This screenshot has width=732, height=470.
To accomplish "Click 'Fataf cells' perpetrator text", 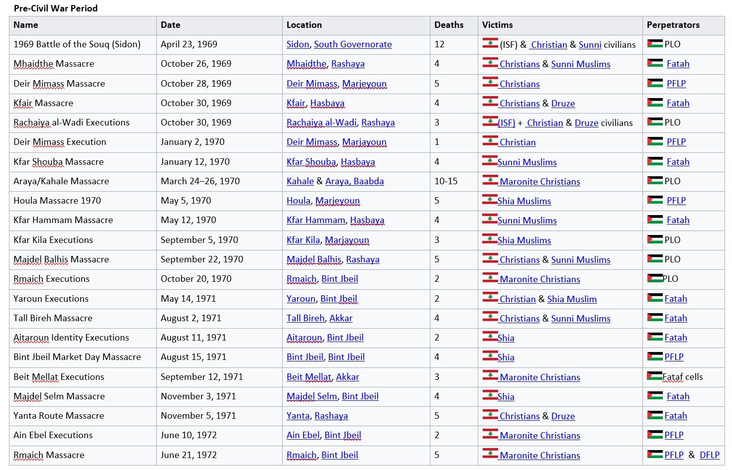I will click(683, 377).
